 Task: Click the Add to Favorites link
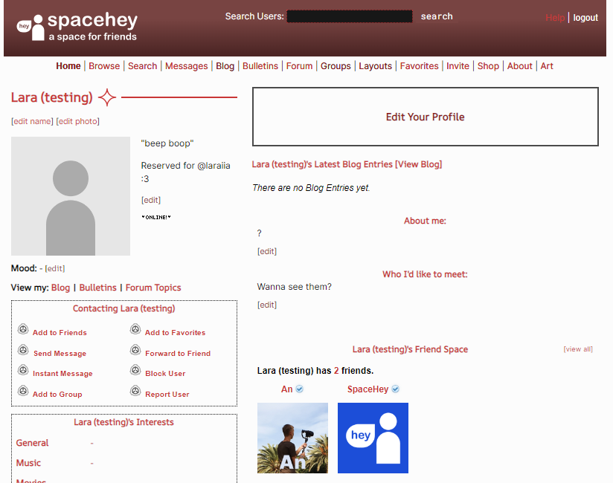click(175, 333)
